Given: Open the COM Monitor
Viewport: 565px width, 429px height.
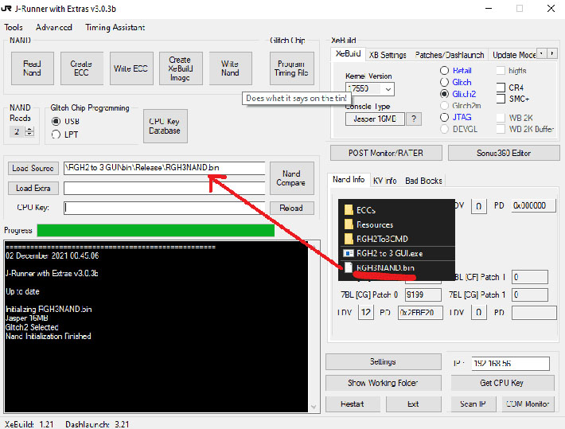Looking at the screenshot, I should (x=528, y=404).
